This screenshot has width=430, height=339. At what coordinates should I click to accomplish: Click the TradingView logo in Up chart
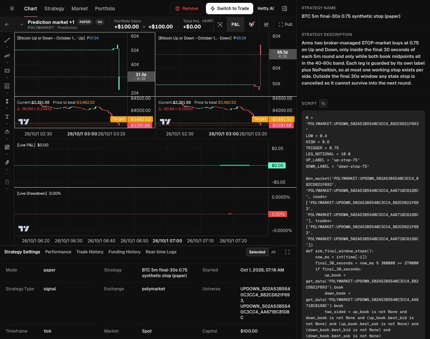[24, 122]
